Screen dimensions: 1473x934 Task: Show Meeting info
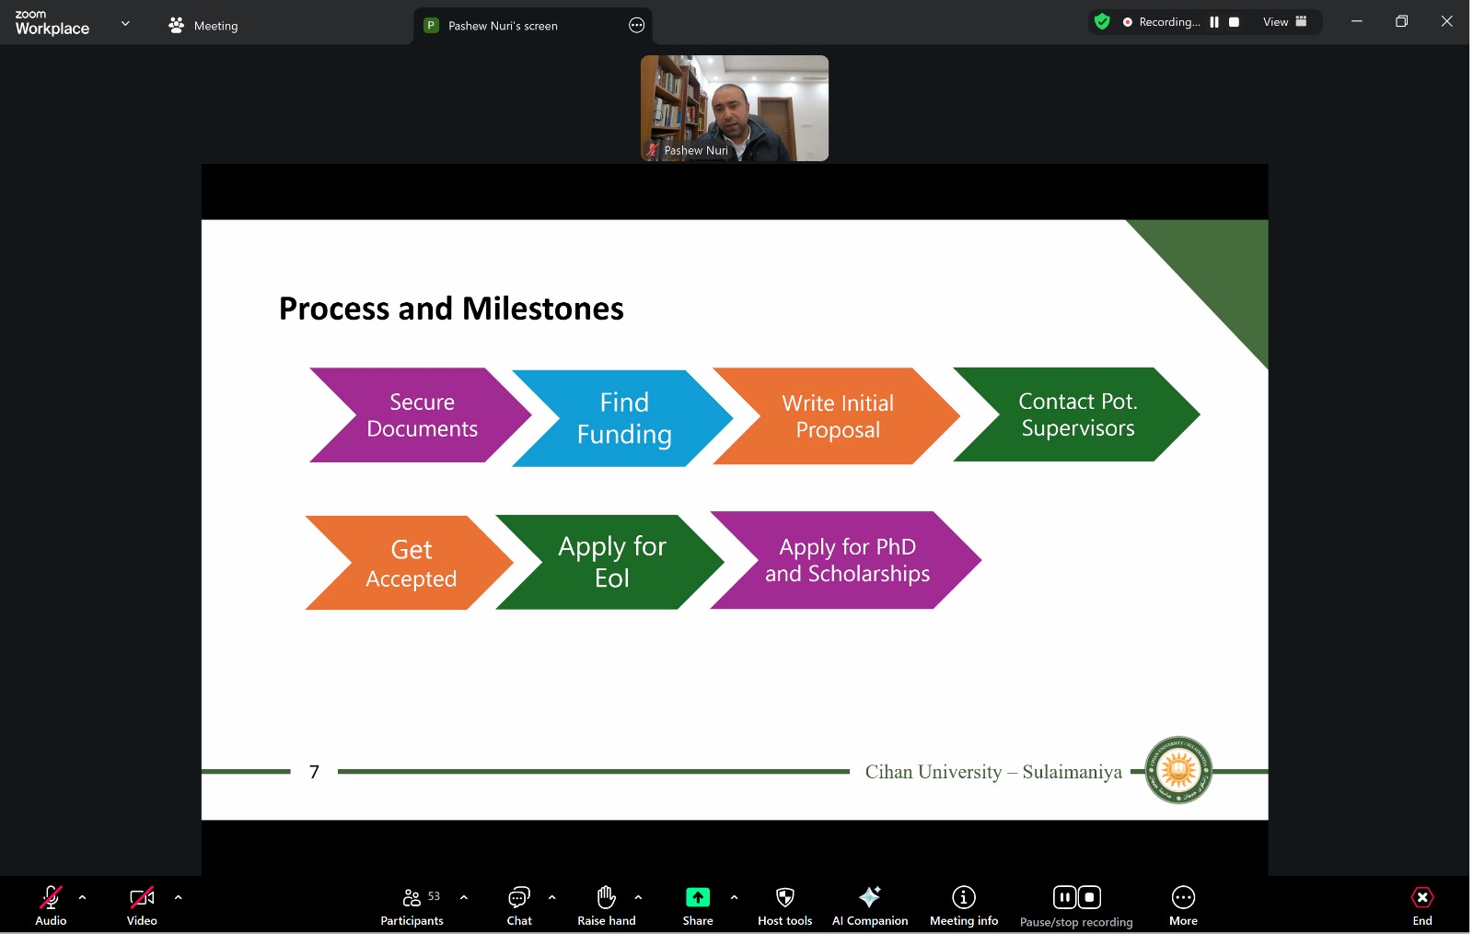[x=963, y=905]
